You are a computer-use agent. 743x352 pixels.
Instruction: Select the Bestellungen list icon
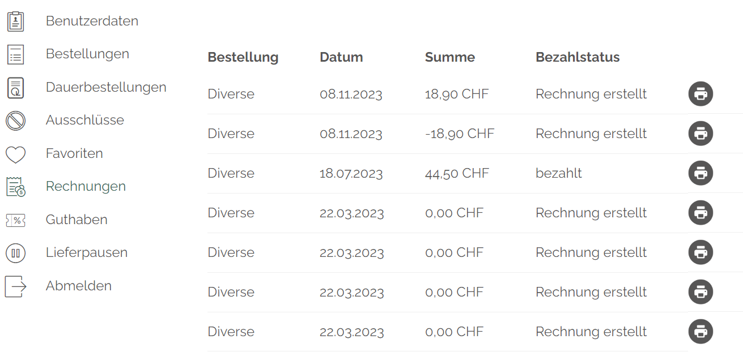[16, 54]
